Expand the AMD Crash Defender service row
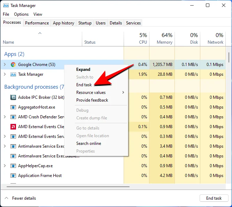The image size is (232, 207). [x=5, y=117]
